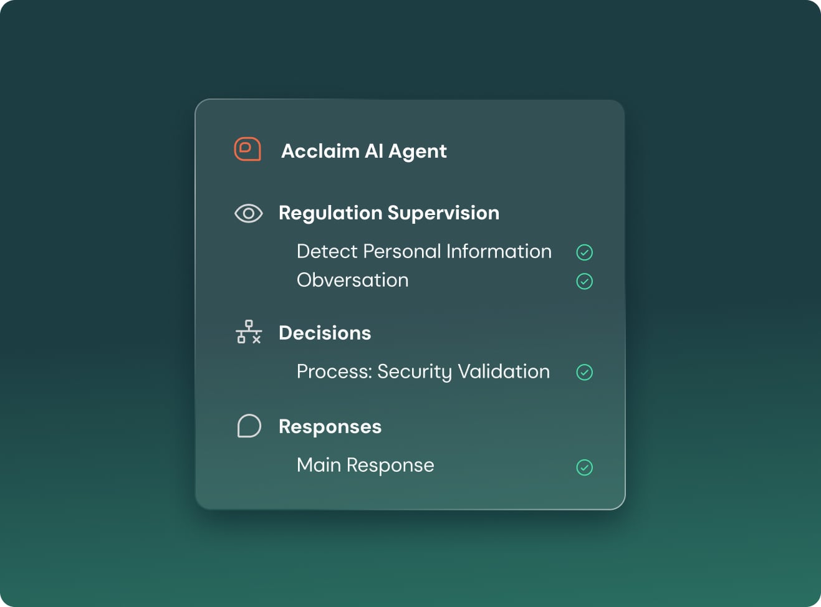821x607 pixels.
Task: Click the checkmark beside Detect Personal Information
Action: pyautogui.click(x=584, y=252)
